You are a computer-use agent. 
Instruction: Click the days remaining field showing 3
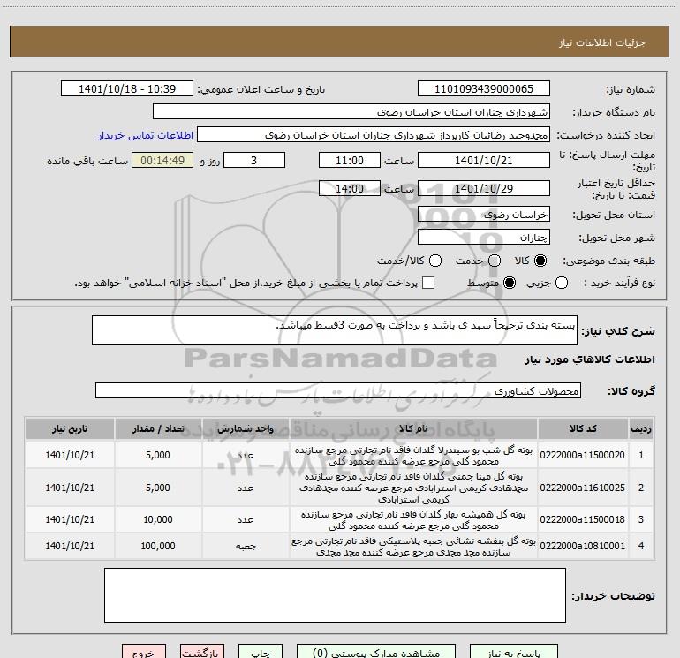tap(254, 160)
